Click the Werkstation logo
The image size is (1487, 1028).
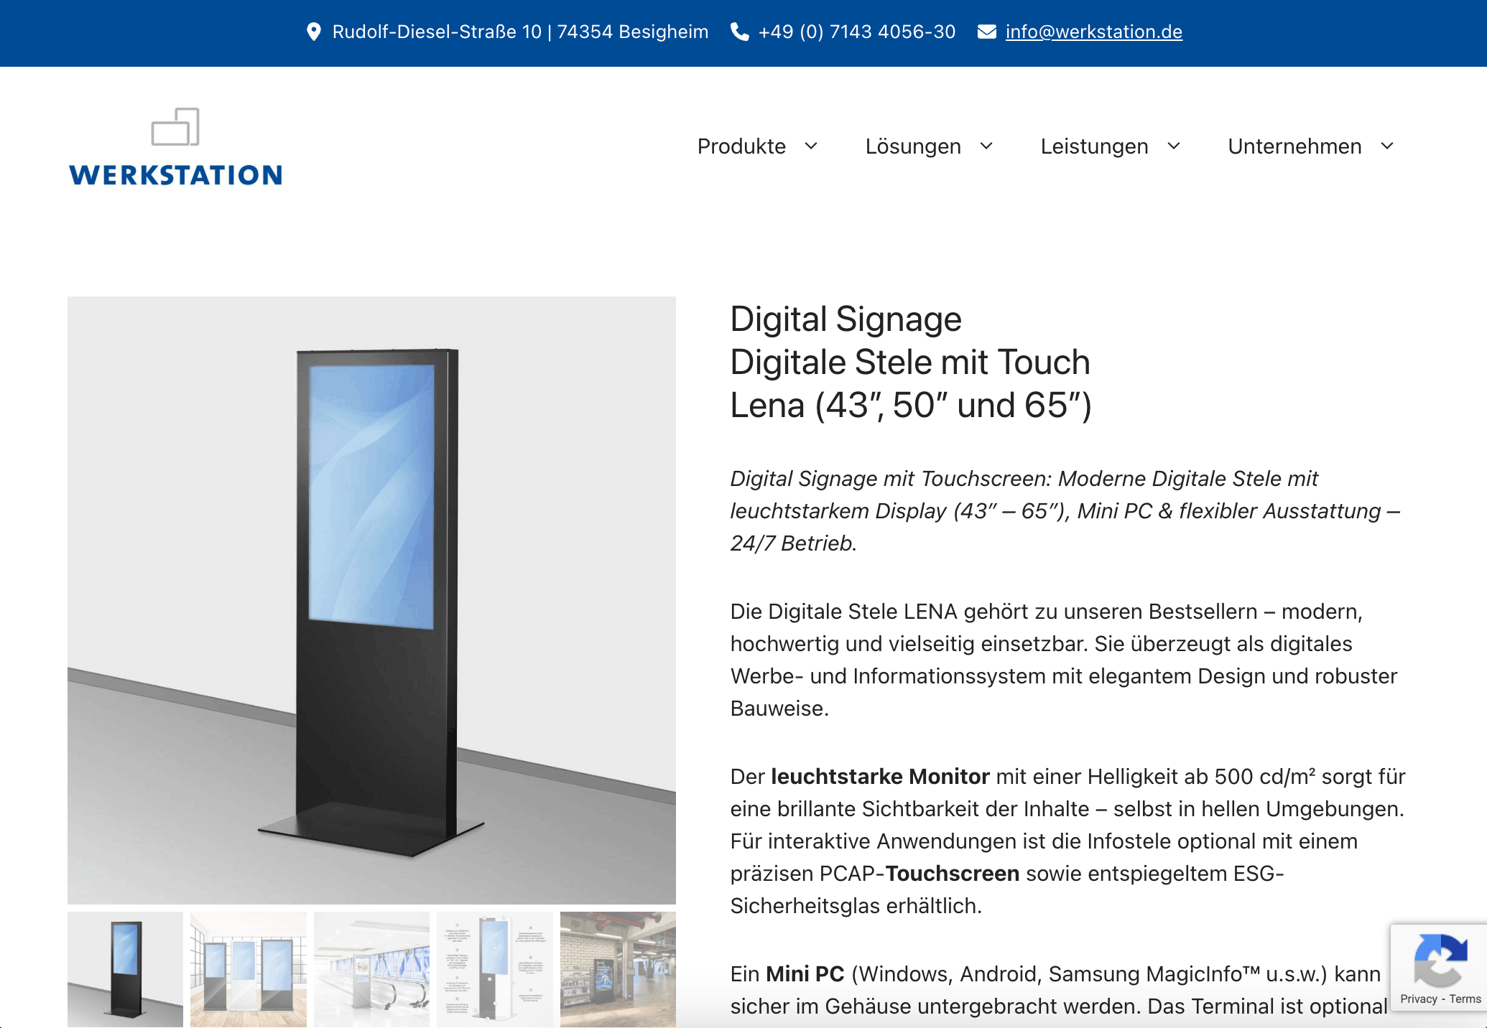click(x=175, y=147)
